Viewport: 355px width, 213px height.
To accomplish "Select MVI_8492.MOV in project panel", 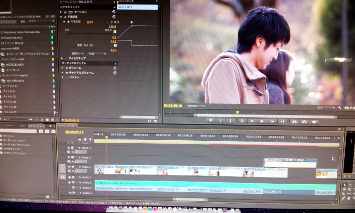I will pyautogui.click(x=16, y=81).
